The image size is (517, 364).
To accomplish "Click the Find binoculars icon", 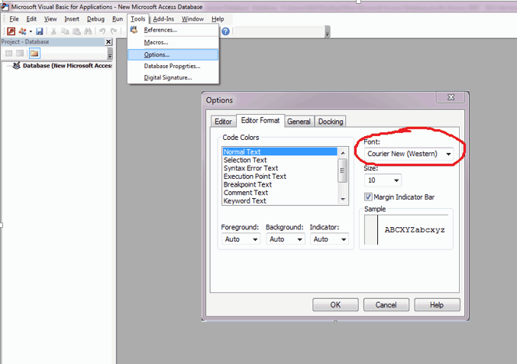I will point(88,31).
